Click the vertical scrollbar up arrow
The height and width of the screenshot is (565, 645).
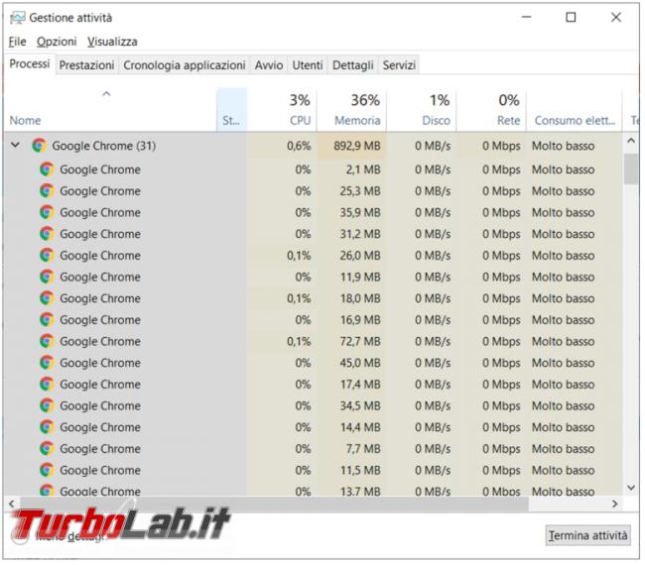tap(630, 141)
